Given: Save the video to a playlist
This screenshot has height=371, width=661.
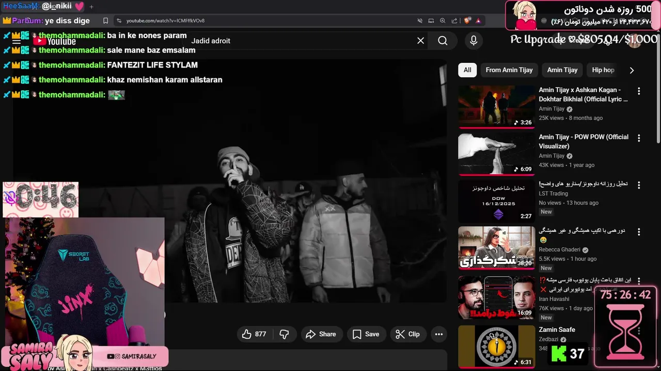Looking at the screenshot, I should [366, 334].
